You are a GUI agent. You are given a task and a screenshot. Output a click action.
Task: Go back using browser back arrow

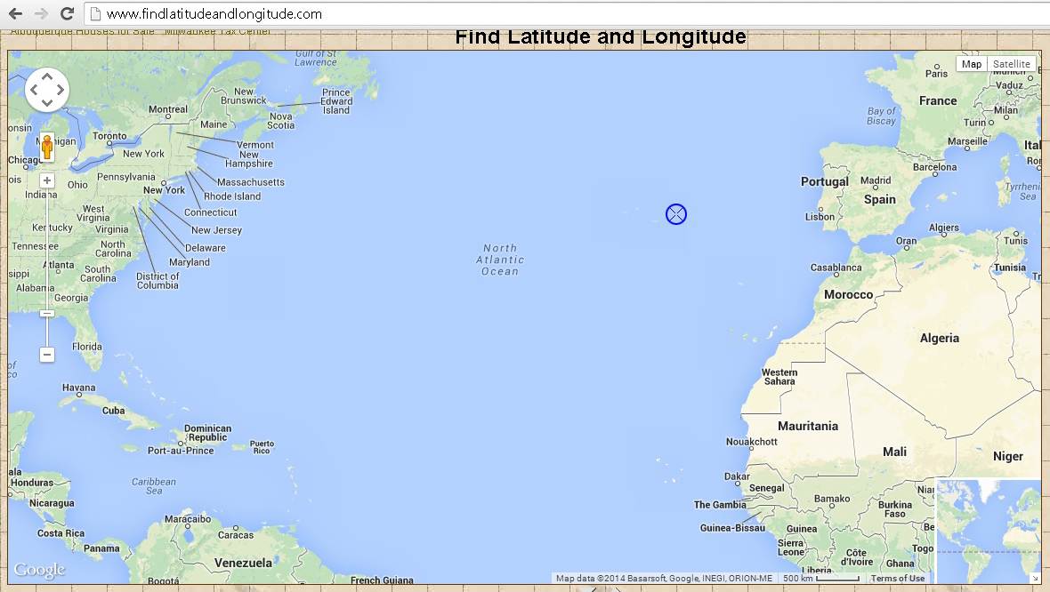[15, 13]
